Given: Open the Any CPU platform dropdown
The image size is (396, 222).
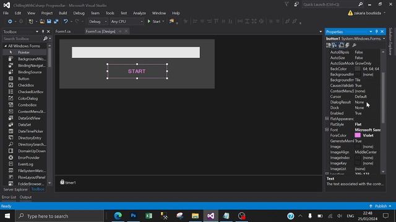Looking at the screenshot, I should click(x=127, y=22).
